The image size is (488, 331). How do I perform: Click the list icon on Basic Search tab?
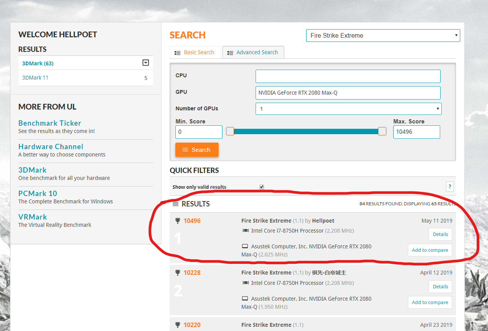[178, 53]
